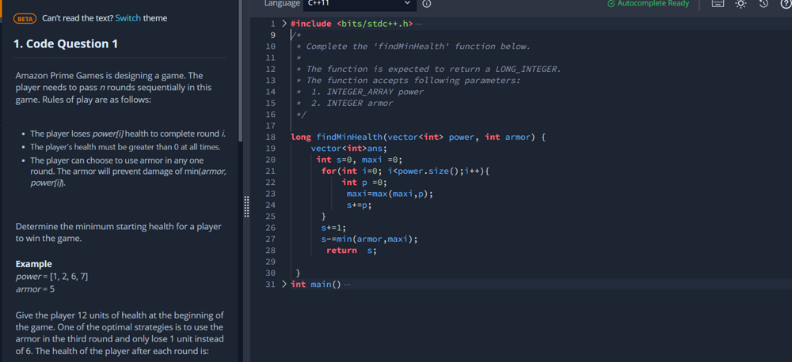Open code history clock icon
Viewport: 792px width, 362px height.
pos(763,3)
